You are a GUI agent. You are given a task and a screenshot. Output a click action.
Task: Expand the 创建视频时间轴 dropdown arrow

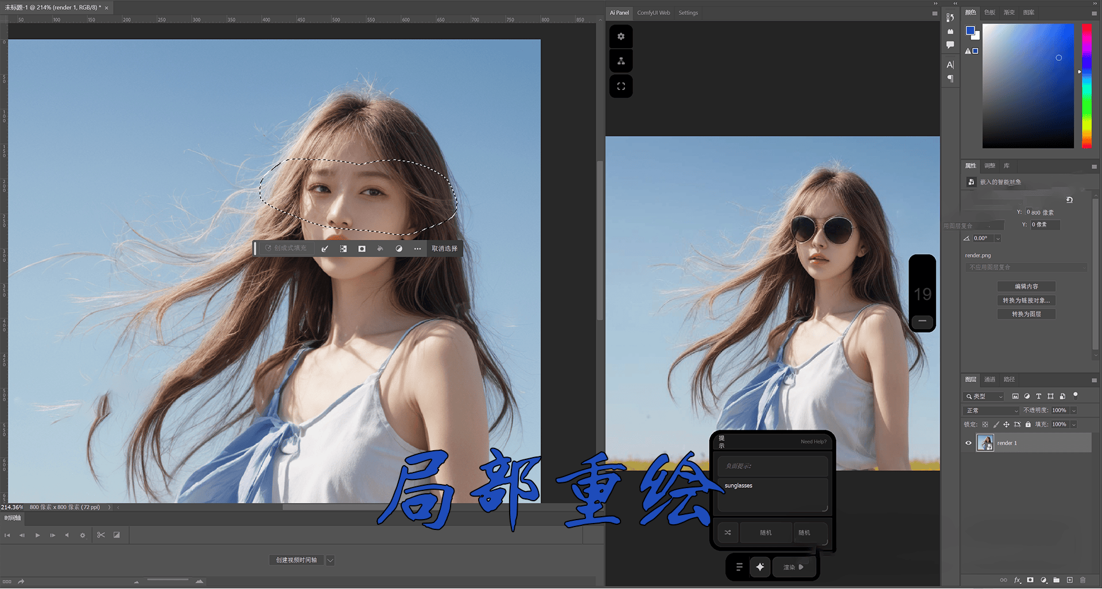(x=331, y=560)
